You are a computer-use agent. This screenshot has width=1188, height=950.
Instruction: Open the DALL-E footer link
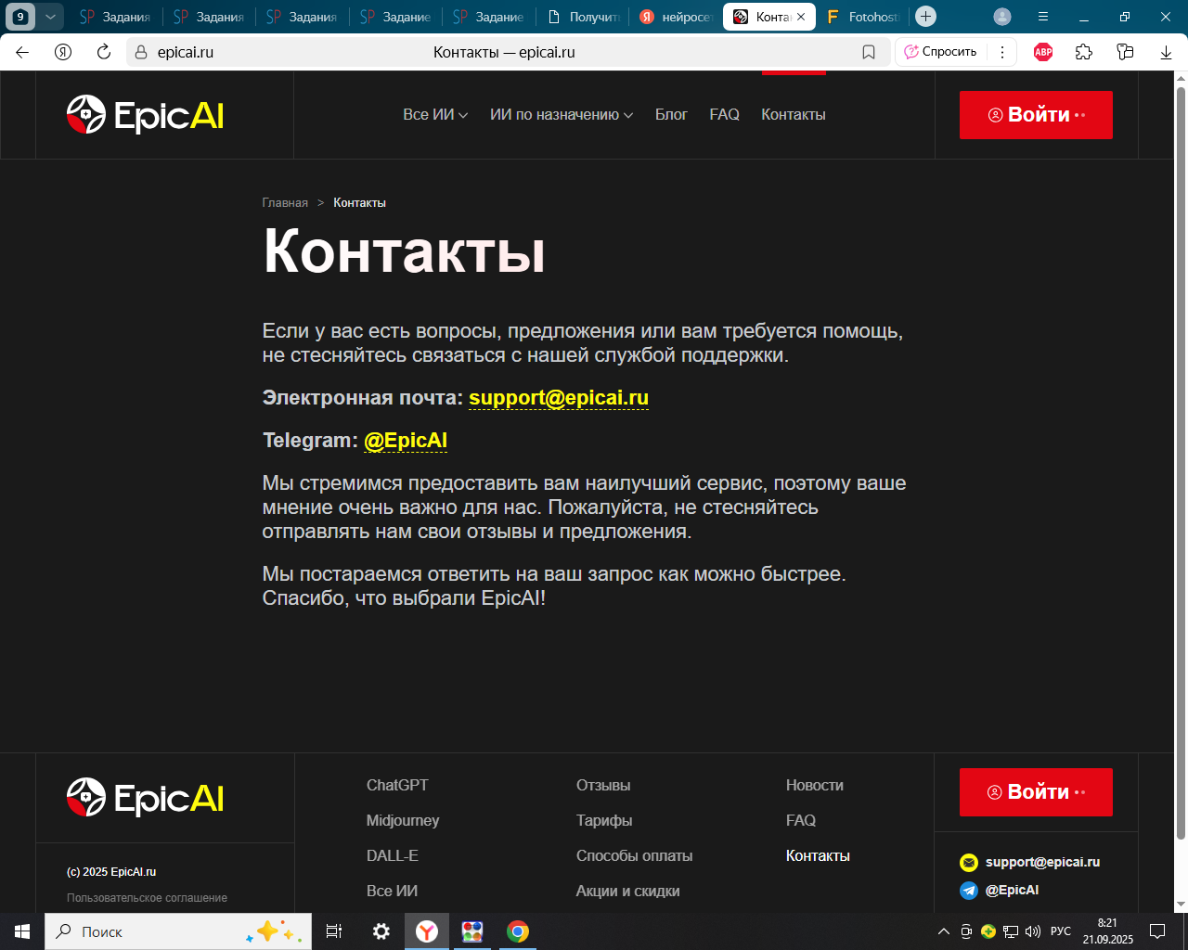pos(393,856)
